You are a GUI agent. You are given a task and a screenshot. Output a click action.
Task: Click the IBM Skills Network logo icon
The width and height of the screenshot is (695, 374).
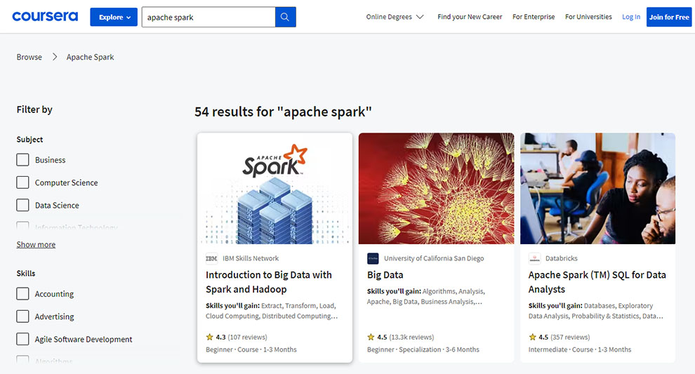[x=211, y=258]
